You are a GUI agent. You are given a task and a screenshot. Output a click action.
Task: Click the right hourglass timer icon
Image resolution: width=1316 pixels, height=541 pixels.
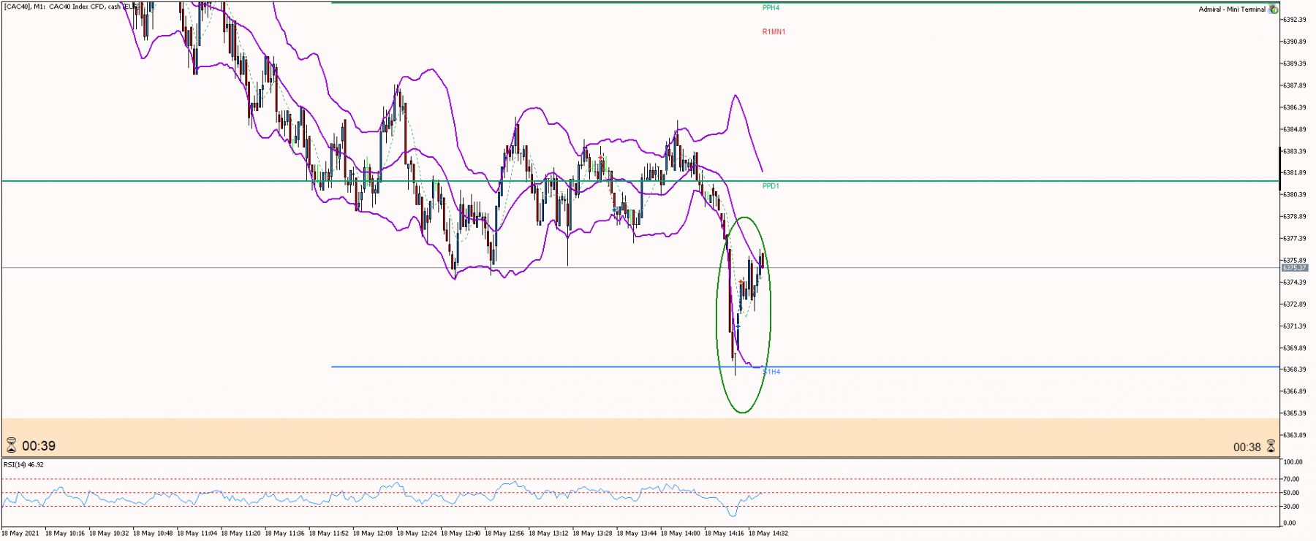point(1271,446)
